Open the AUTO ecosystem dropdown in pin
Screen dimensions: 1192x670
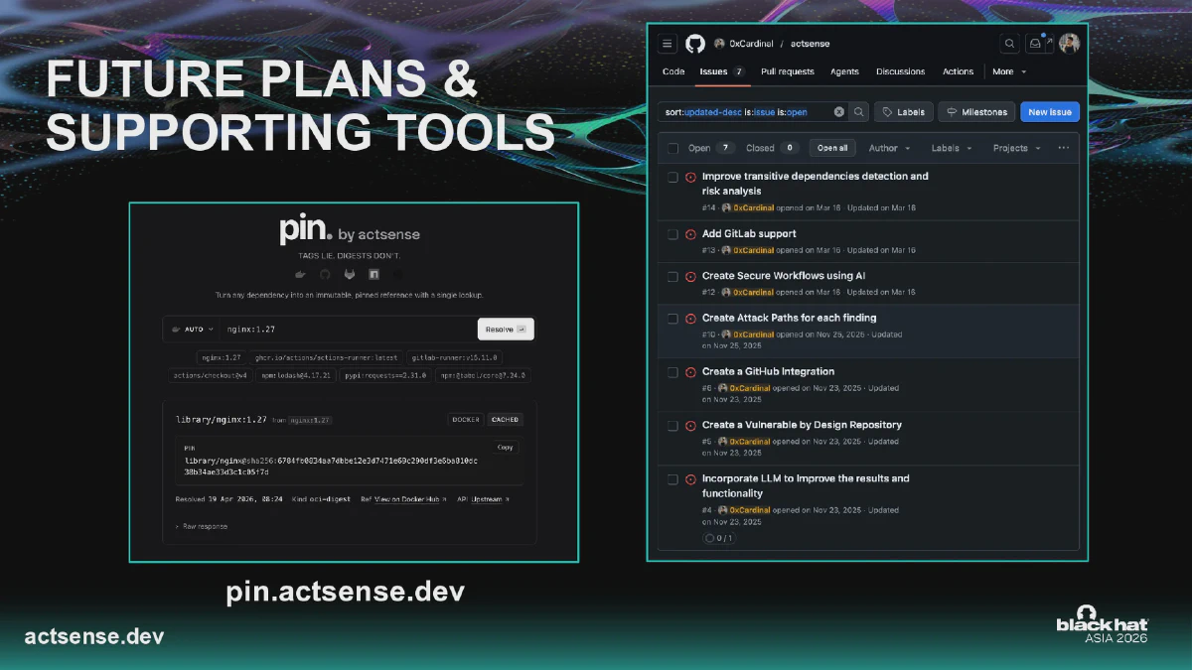coord(193,329)
